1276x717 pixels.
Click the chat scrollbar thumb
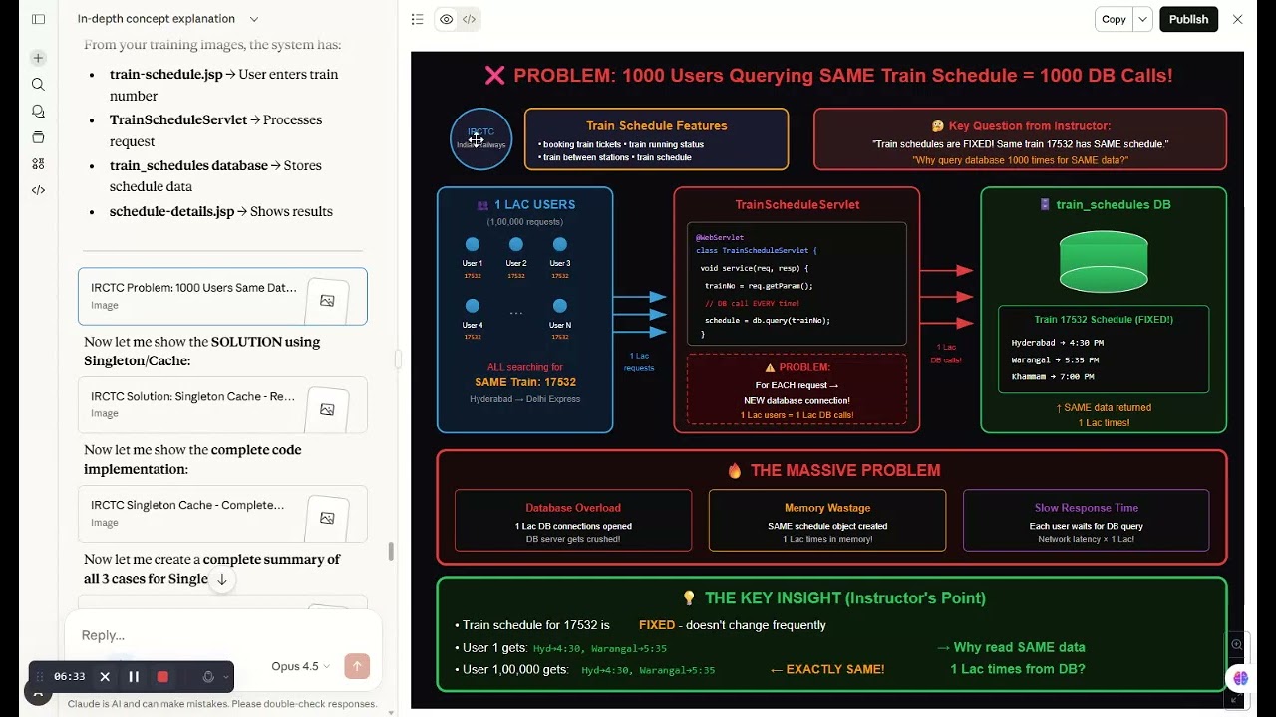[x=391, y=551]
